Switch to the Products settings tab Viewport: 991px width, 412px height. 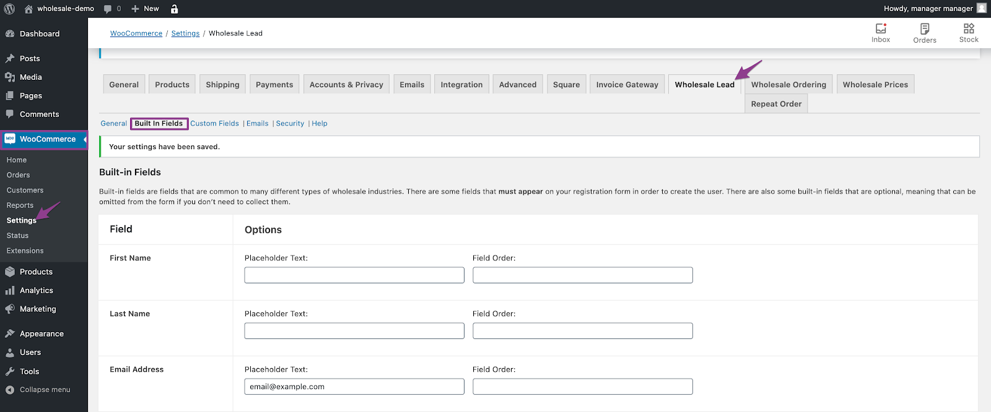coord(172,84)
